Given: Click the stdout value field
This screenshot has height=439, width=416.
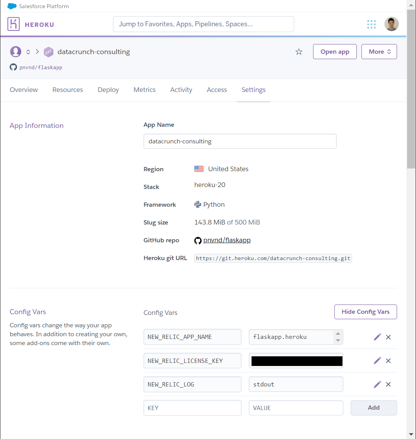Looking at the screenshot, I should pos(296,385).
